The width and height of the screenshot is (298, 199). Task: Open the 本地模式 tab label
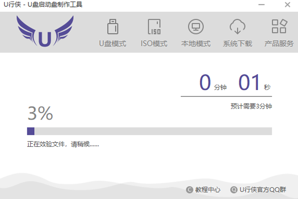point(196,44)
